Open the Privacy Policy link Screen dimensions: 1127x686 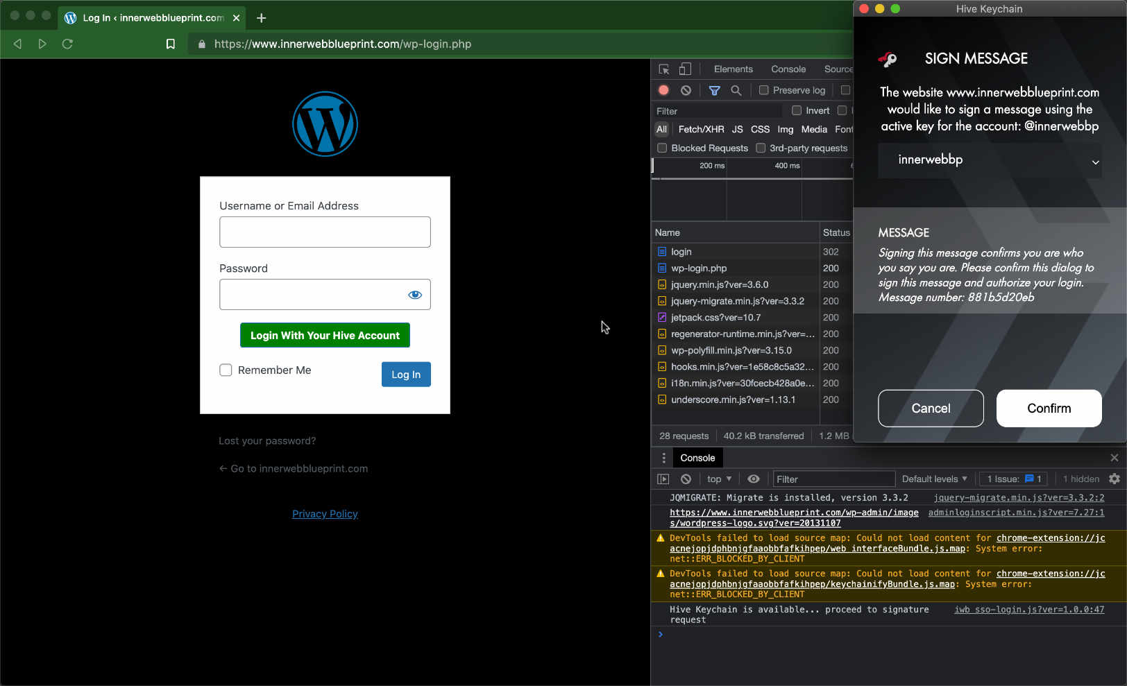point(325,514)
